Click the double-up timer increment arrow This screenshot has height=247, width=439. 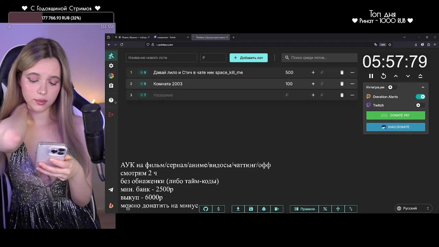[x=420, y=76]
